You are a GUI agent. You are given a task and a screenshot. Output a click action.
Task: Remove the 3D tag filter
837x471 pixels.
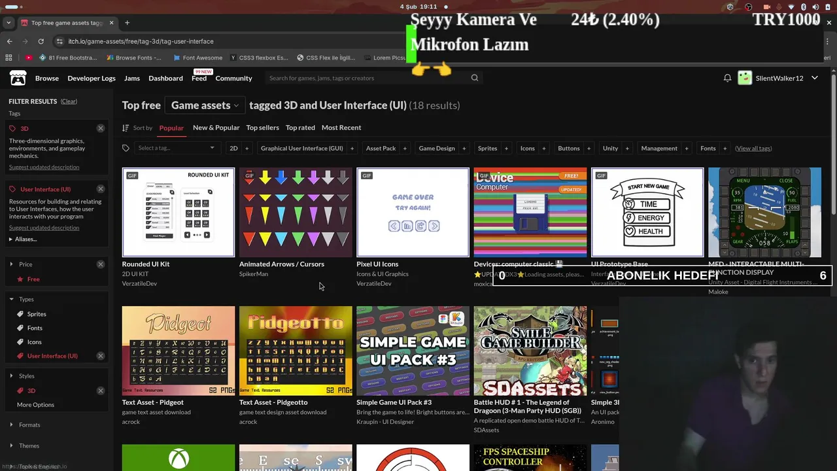(x=101, y=128)
